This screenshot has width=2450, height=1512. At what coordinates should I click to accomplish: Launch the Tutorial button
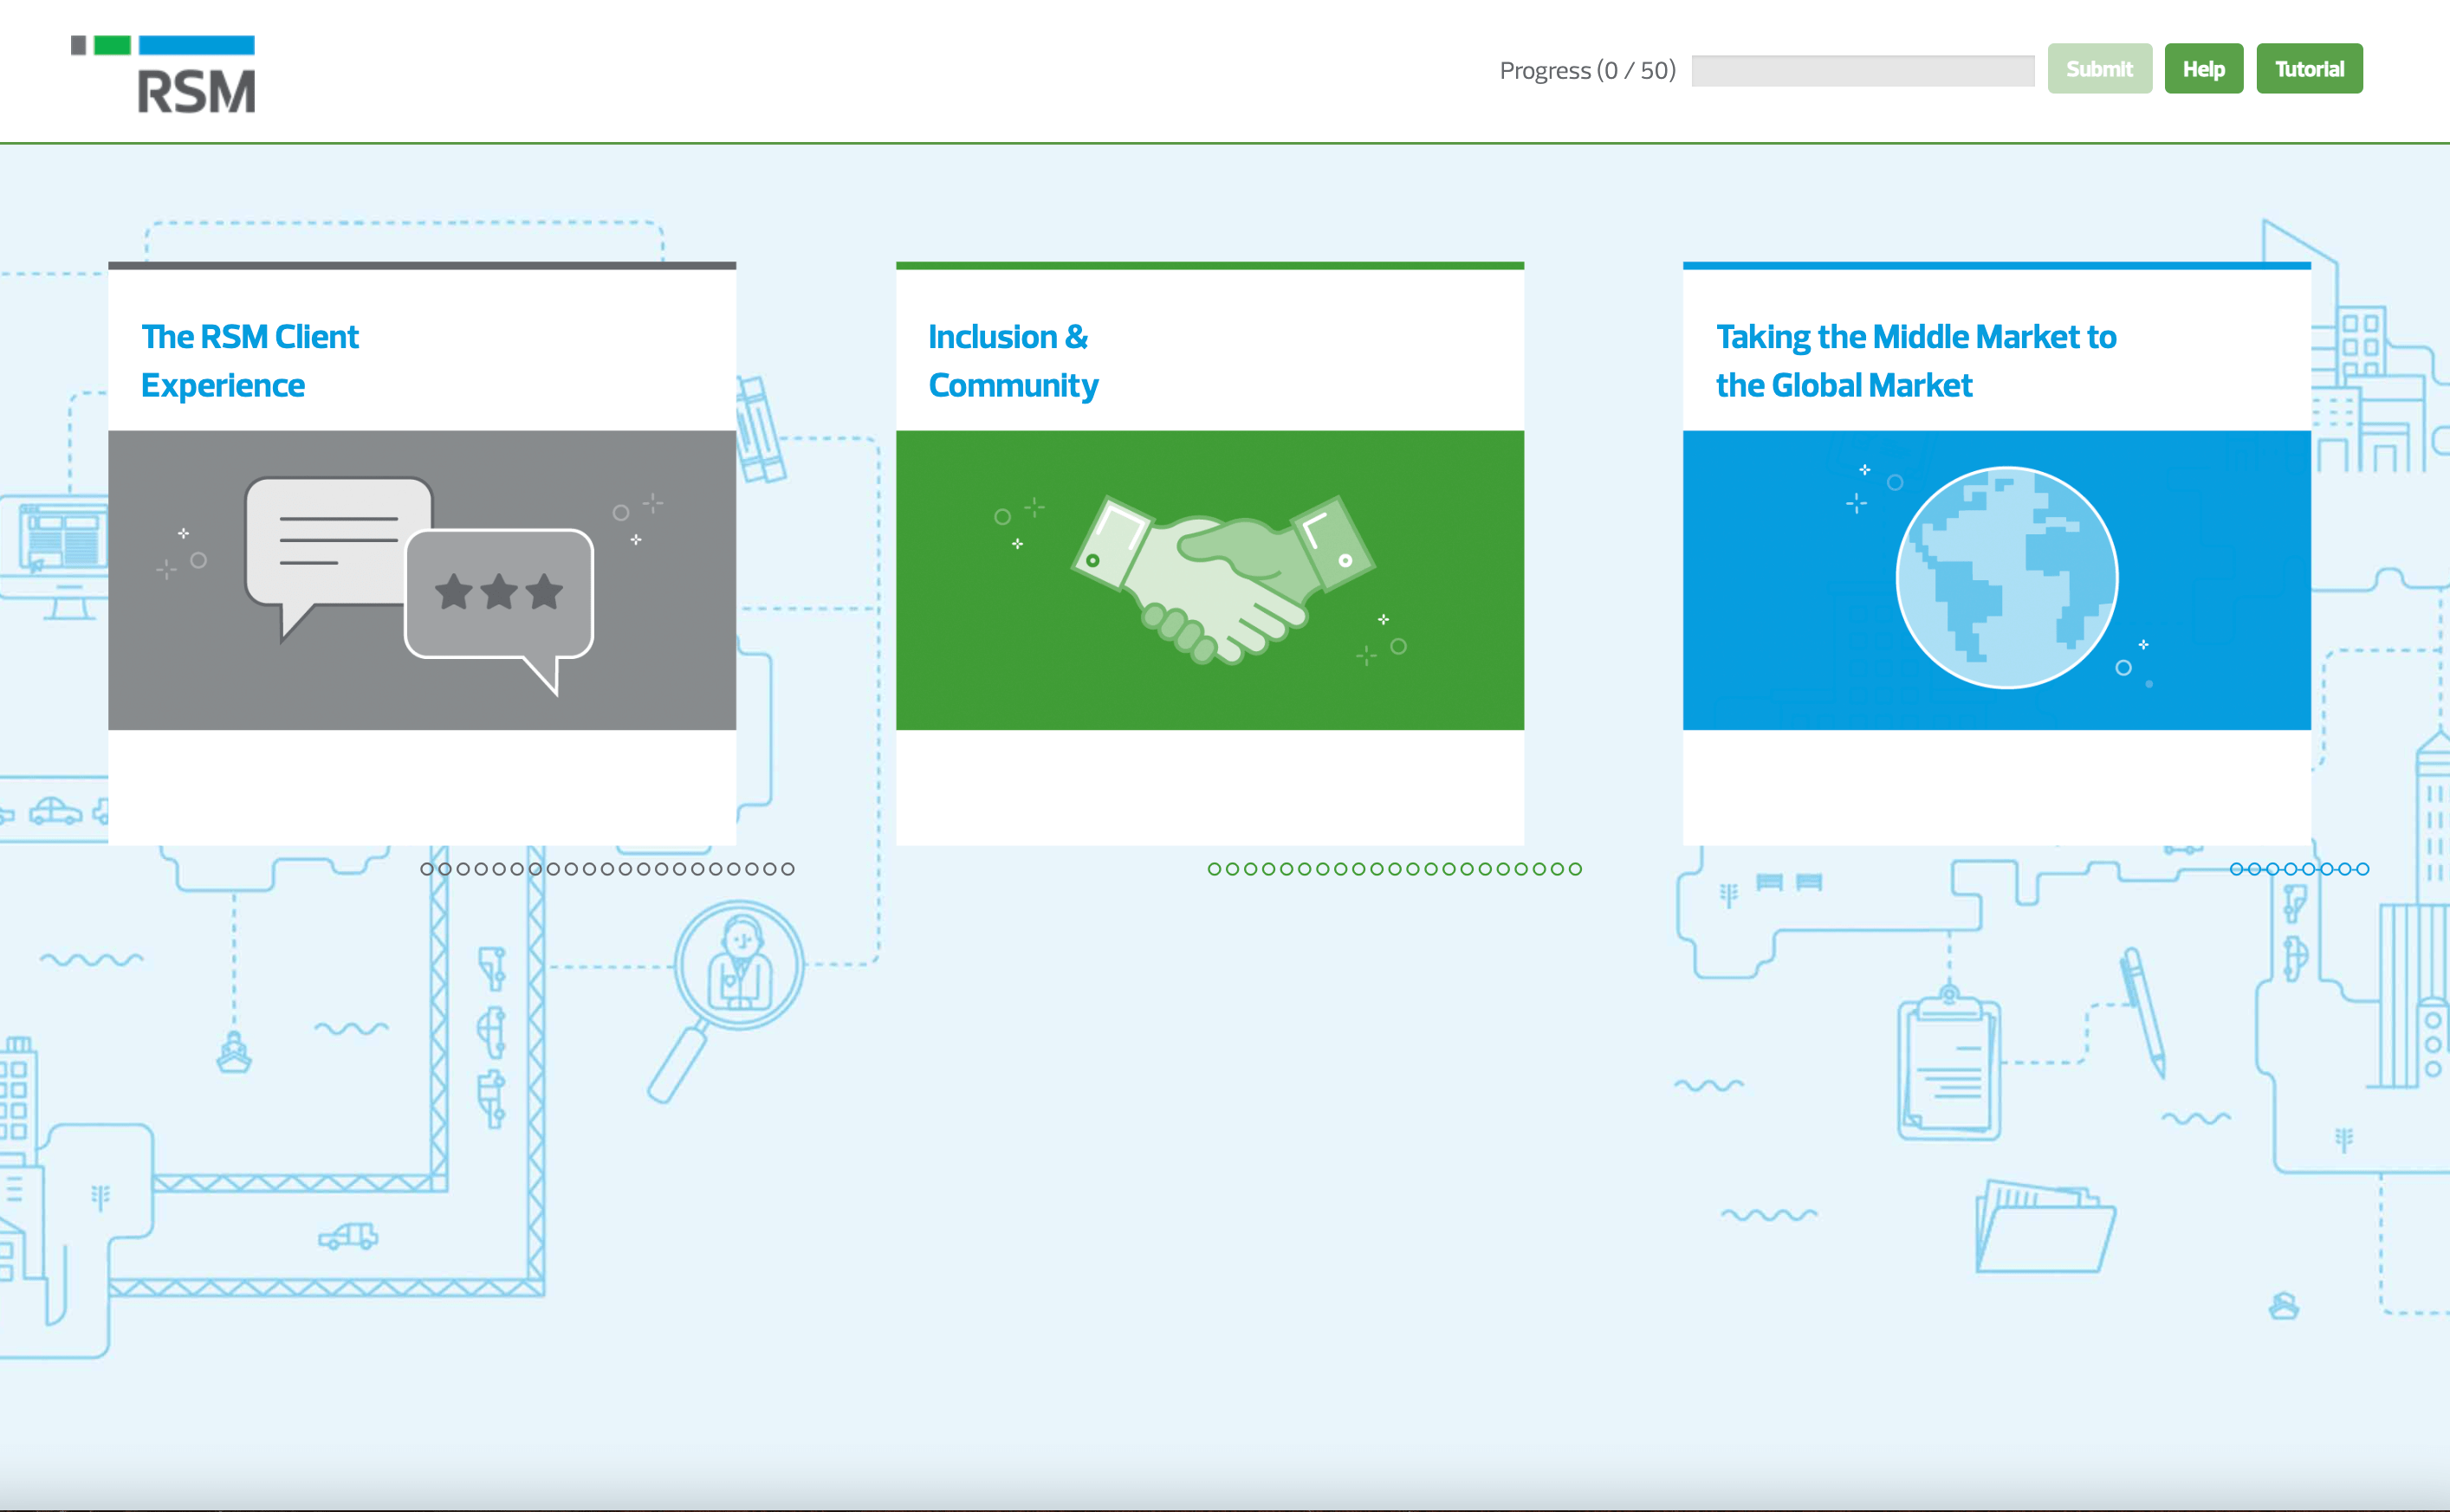[x=2308, y=69]
